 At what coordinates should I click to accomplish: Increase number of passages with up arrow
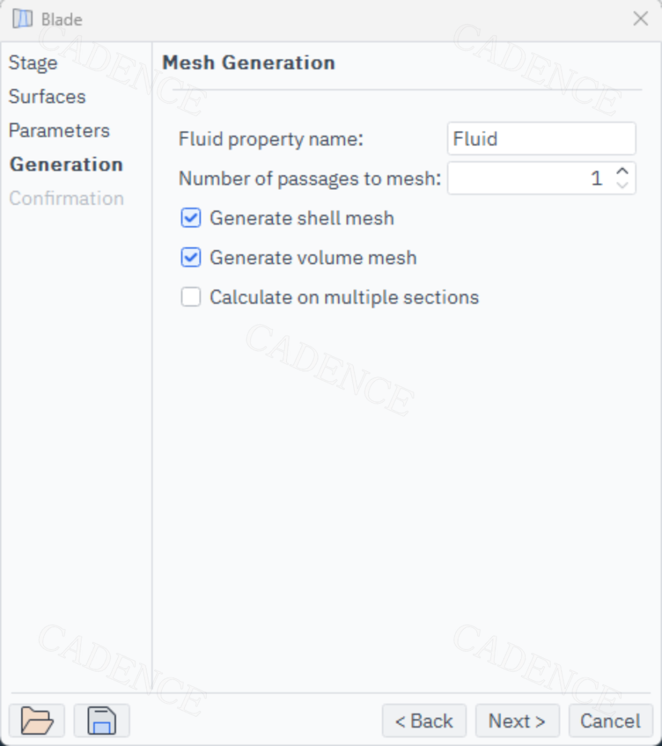coord(622,171)
